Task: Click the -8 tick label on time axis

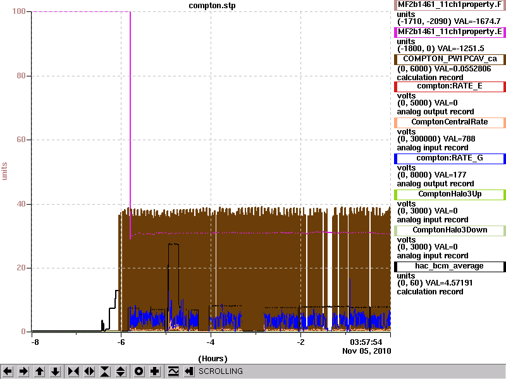Action: [35, 342]
